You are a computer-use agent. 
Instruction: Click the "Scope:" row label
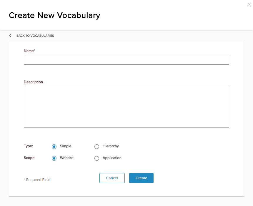click(x=29, y=158)
